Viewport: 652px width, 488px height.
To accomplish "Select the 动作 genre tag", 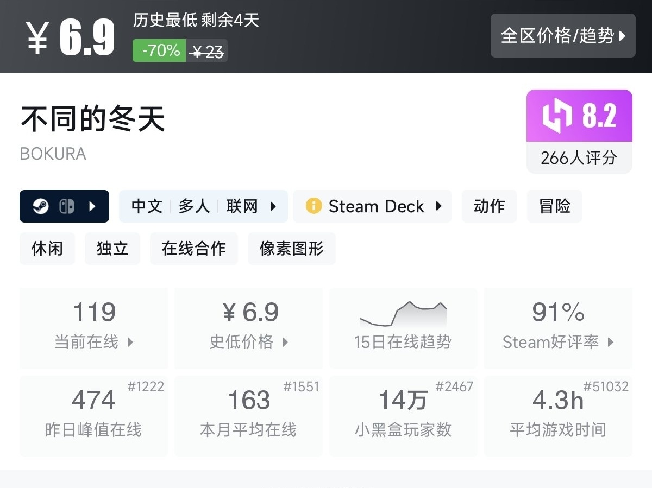I will click(x=489, y=206).
